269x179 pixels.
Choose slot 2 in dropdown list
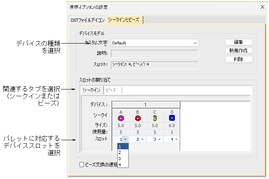click(x=123, y=152)
